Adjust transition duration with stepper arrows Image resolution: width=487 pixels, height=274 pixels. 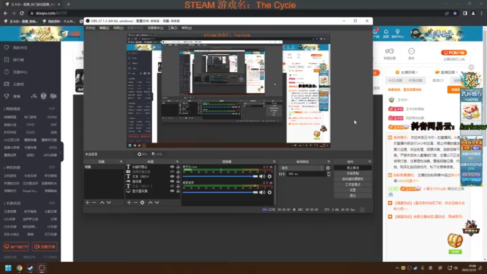click(329, 174)
